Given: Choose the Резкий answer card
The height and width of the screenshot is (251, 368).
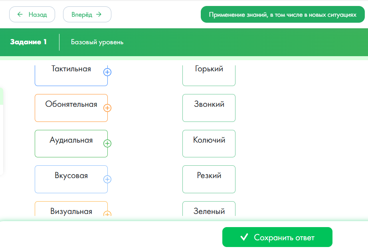Looking at the screenshot, I should tap(209, 179).
